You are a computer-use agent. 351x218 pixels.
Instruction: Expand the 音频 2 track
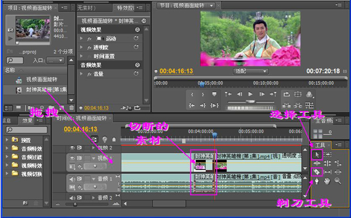tap(94, 198)
